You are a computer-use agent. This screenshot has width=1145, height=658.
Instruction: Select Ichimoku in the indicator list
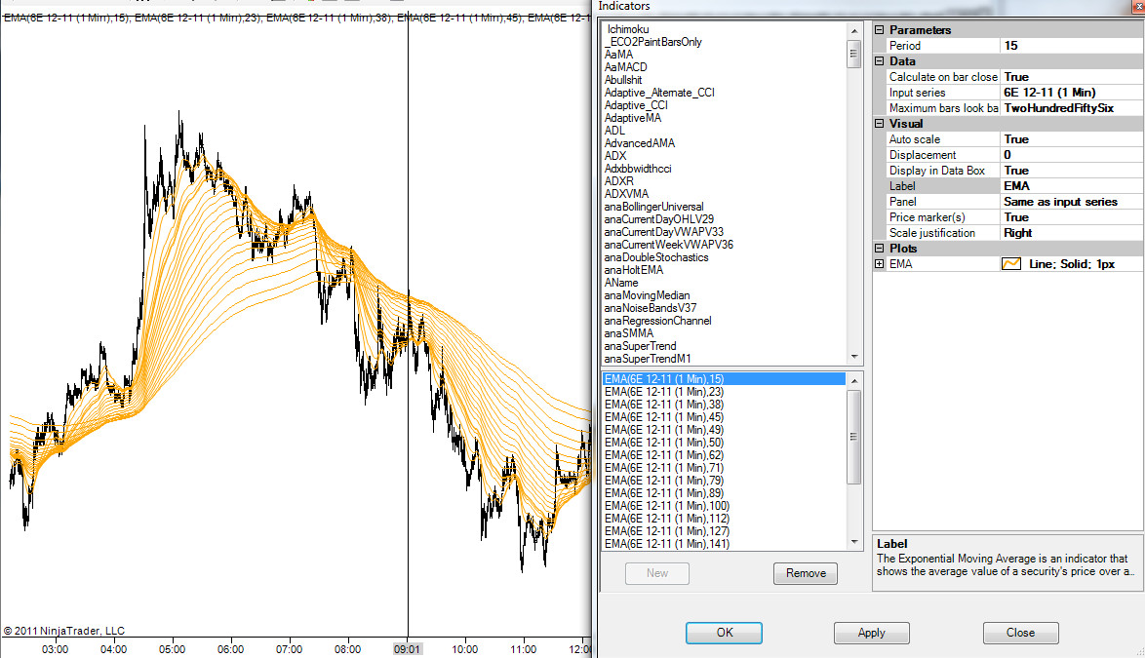(628, 29)
